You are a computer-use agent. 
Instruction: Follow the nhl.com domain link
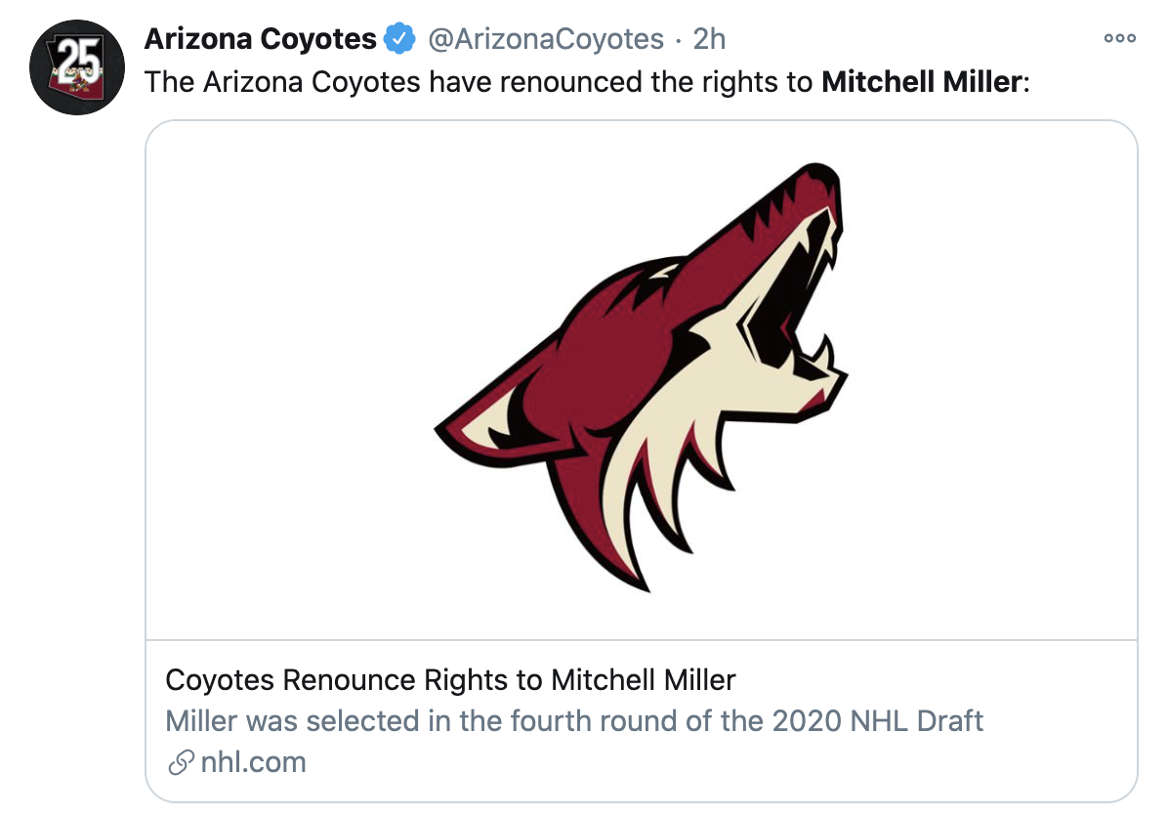coord(253,763)
